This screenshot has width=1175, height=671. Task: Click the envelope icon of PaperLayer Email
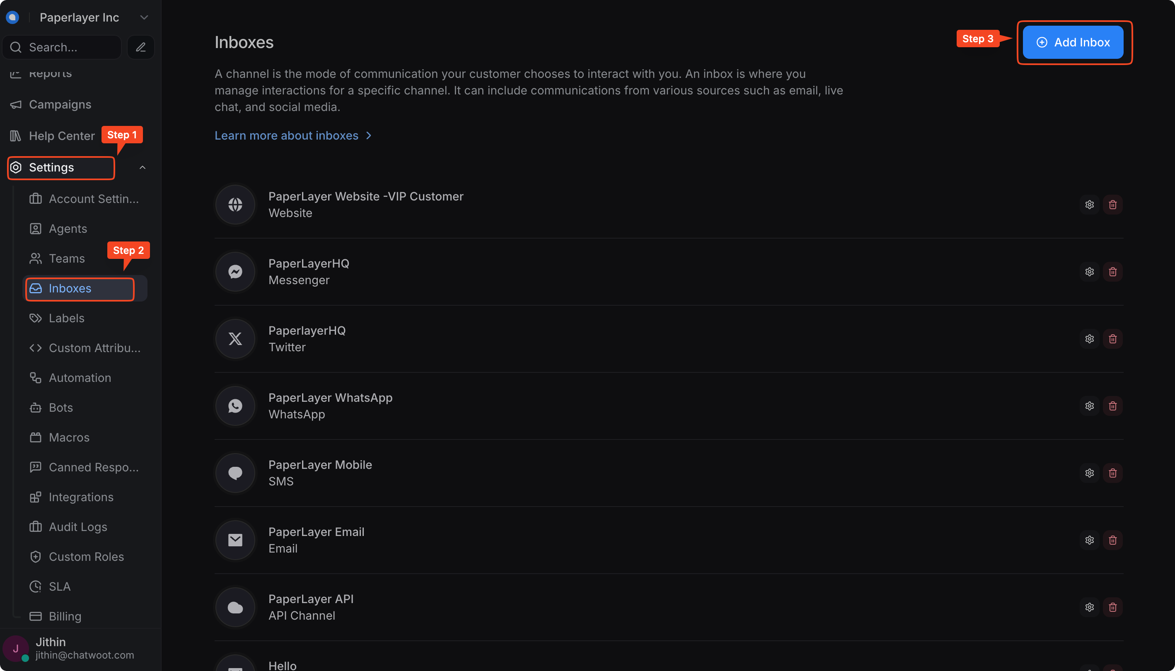(x=235, y=540)
